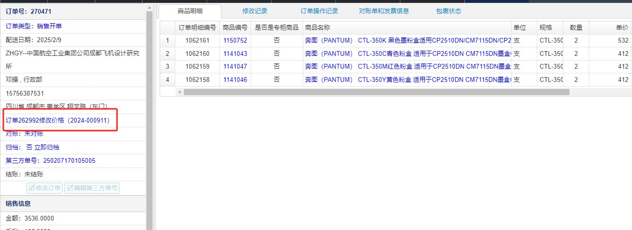Select order detail number 1062158 cell
This screenshot has width=632, height=230.
pos(198,80)
